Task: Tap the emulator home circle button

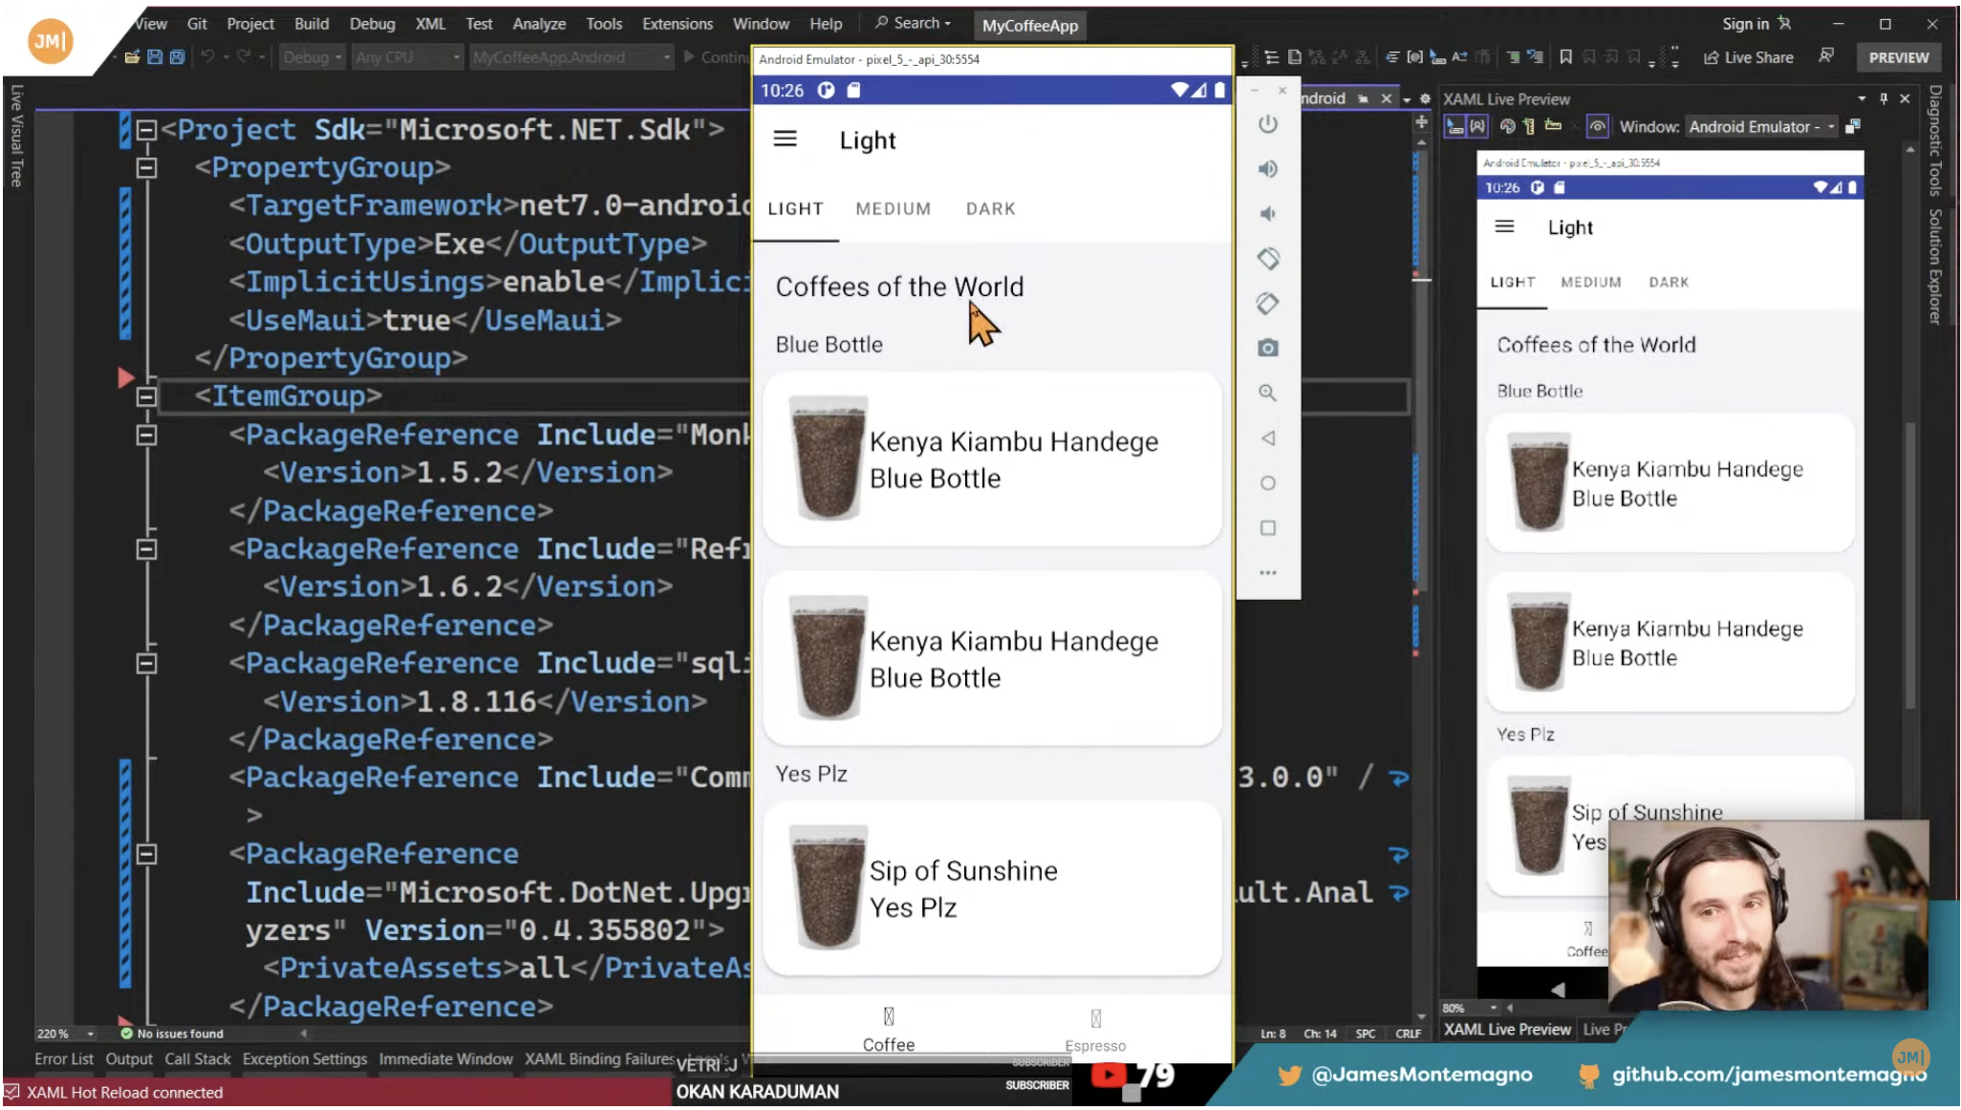Action: pos(1267,483)
